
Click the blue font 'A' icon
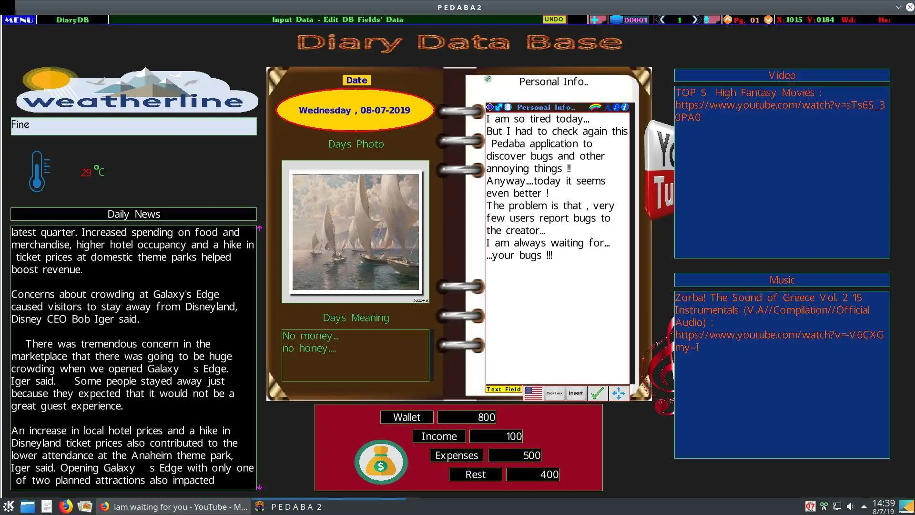pyautogui.click(x=607, y=107)
